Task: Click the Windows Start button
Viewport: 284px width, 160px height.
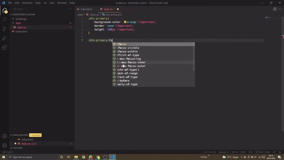Action: [x=4, y=157]
